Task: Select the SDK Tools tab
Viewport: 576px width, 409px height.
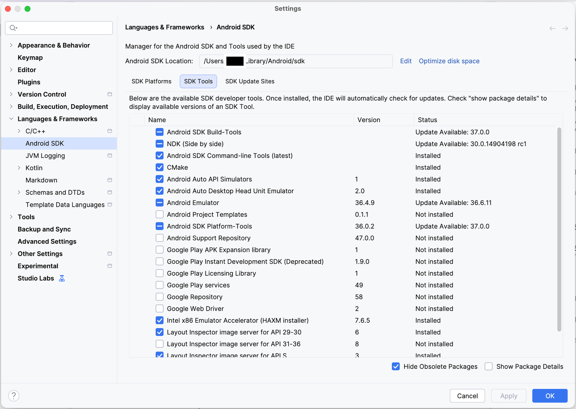Action: 198,82
